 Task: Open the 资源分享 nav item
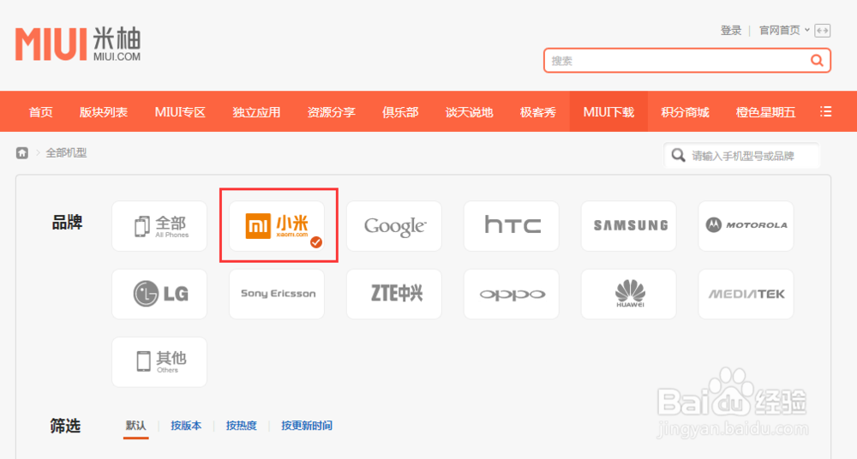click(x=331, y=112)
